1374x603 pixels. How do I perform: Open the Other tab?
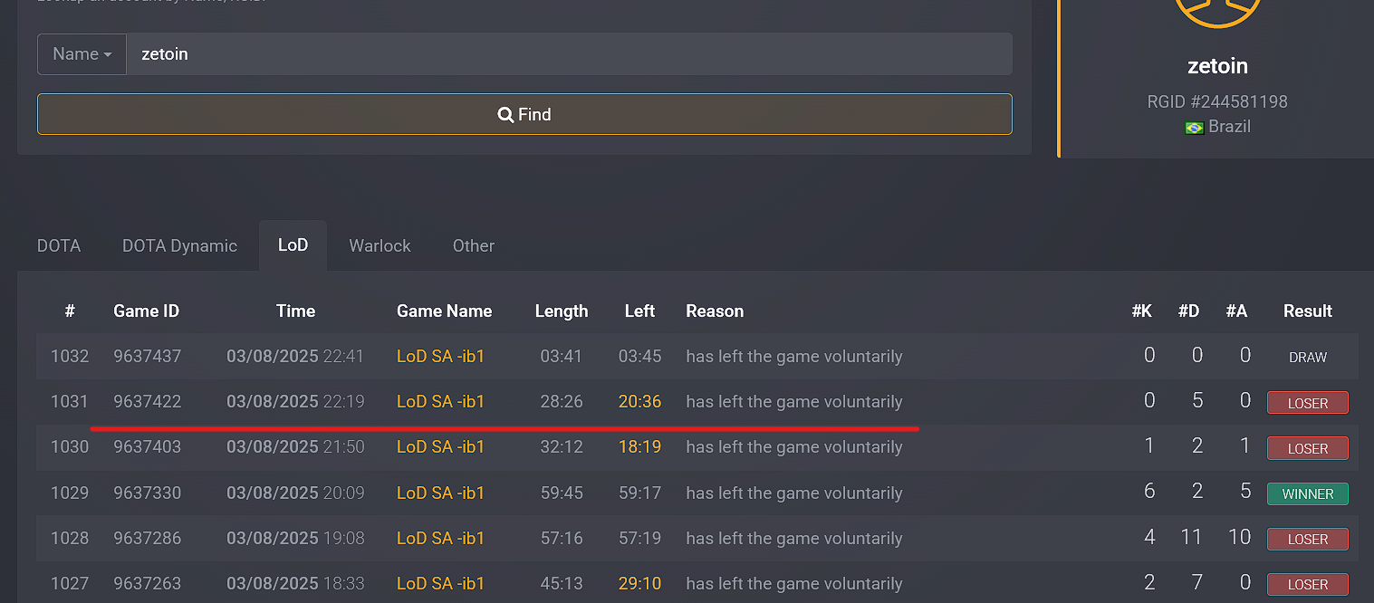point(474,246)
